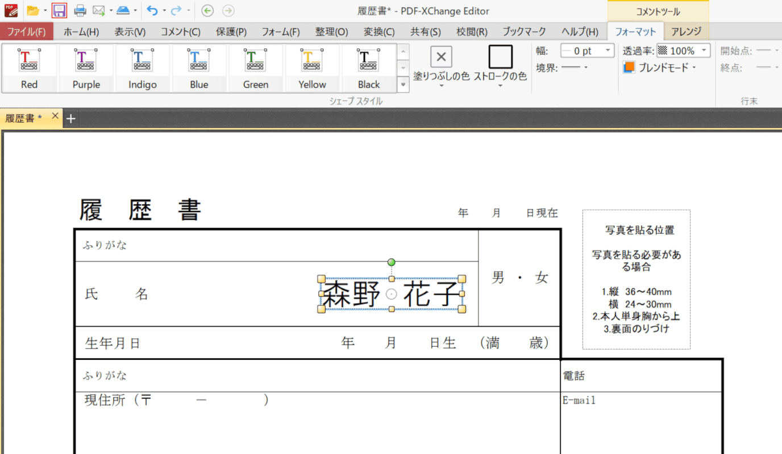The height and width of the screenshot is (454, 782).
Task: Click the 塗りつぶしの色 fill color swatch
Action: coord(441,57)
